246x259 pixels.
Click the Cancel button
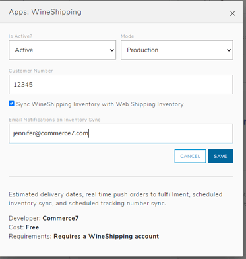(x=191, y=156)
